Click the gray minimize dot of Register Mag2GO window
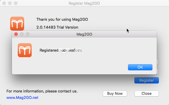169x105 pixels. coord(10,3)
